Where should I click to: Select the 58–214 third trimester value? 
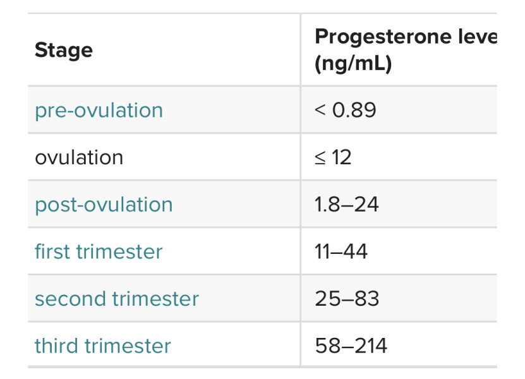coord(351,346)
